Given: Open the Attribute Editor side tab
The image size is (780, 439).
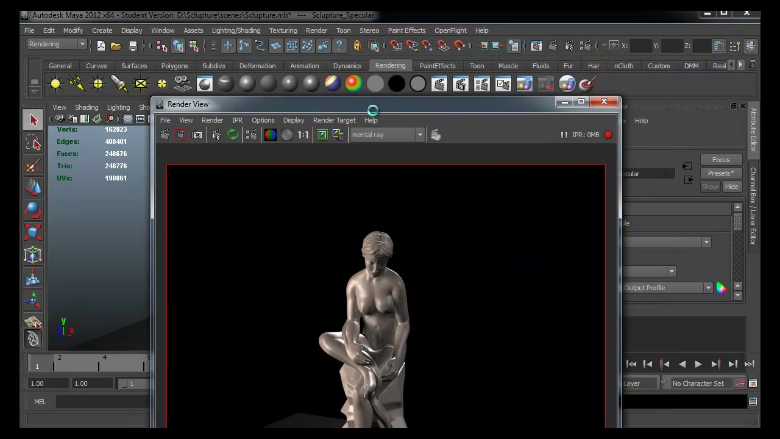Looking at the screenshot, I should pos(753,130).
